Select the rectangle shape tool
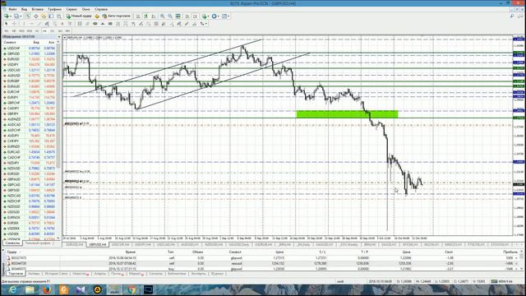Viewport: 526px width, 296px height. pos(110,24)
